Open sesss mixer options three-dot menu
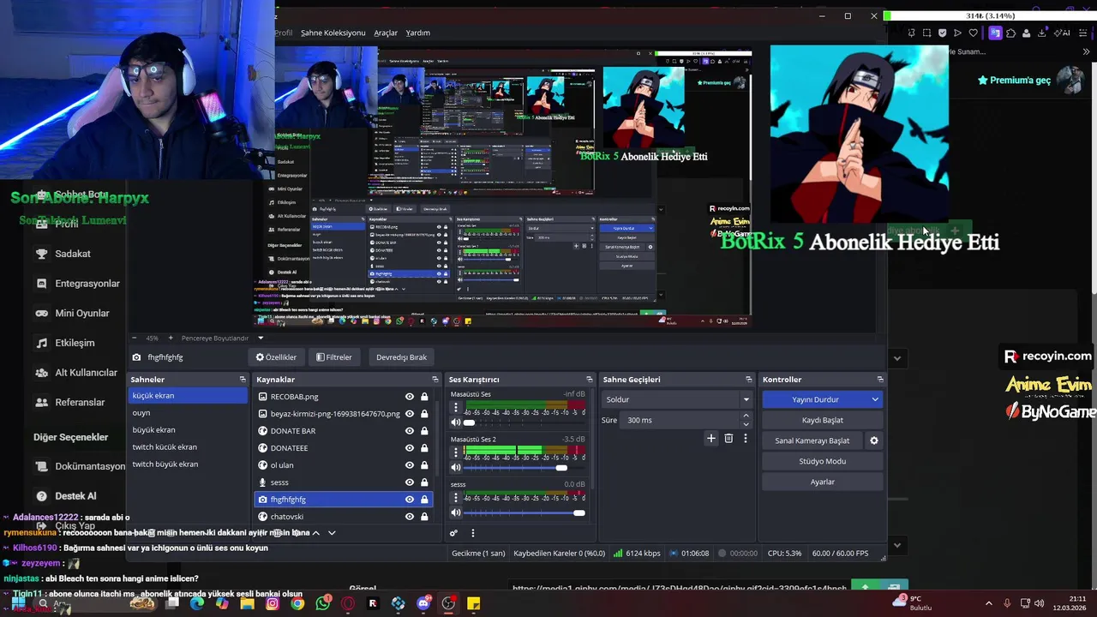1097x617 pixels. [x=456, y=499]
